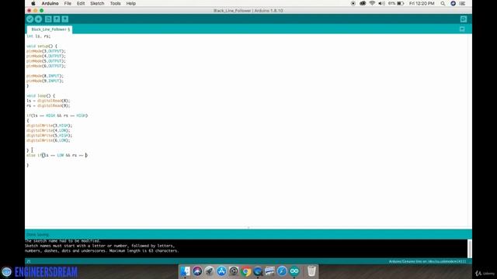Click the 'int ls, rs;' declaration line
This screenshot has height=279, width=497.
[38, 36]
